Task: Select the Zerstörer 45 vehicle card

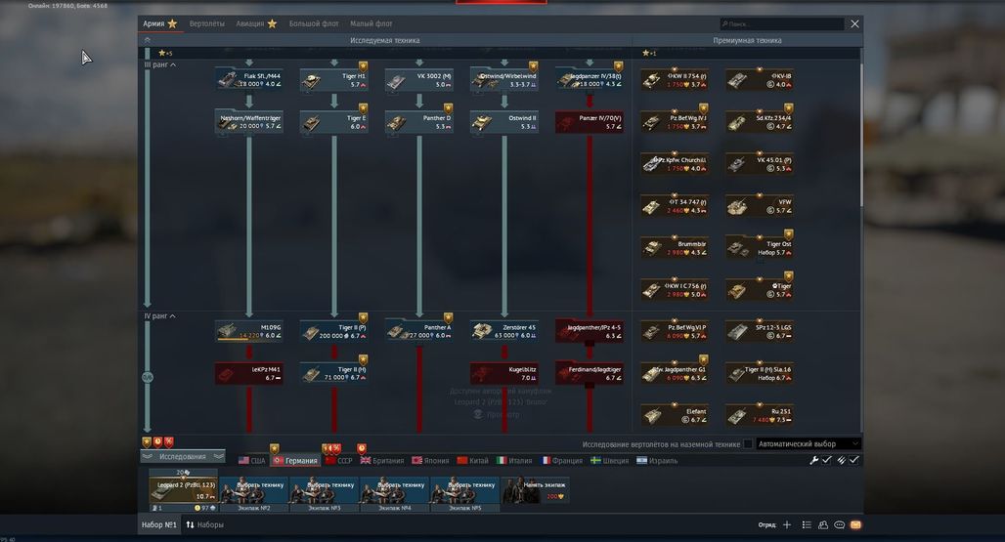Action: click(x=504, y=331)
